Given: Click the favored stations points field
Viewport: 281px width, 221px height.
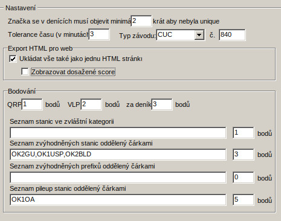Looking at the screenshot, I should [x=244, y=155].
